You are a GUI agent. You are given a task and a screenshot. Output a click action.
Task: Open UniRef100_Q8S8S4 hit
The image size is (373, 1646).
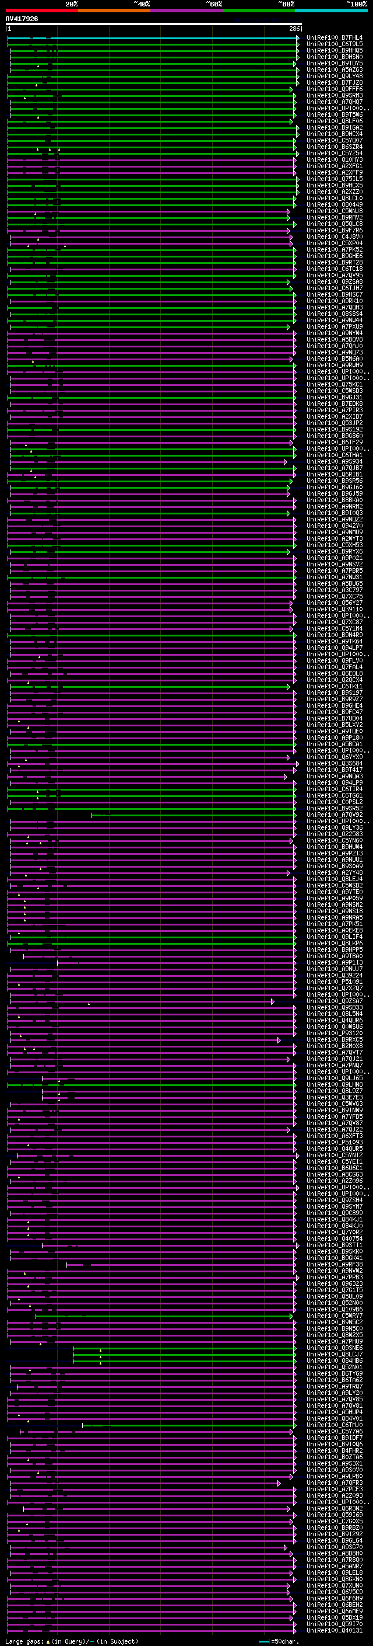coord(335,314)
